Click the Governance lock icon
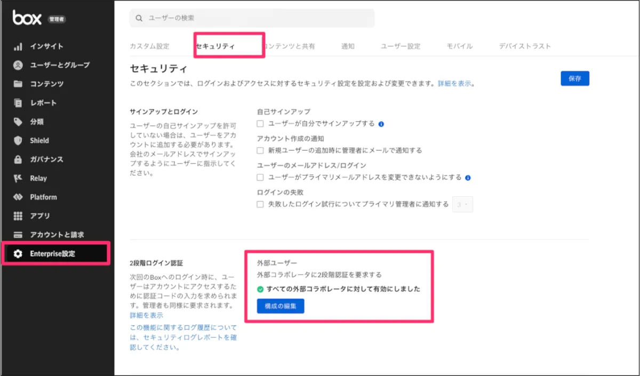The image size is (640, 376). 18,159
